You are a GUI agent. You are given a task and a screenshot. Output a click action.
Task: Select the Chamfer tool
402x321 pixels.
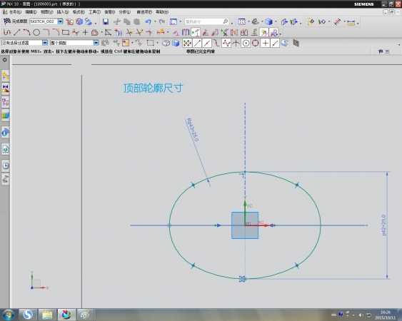coord(56,33)
